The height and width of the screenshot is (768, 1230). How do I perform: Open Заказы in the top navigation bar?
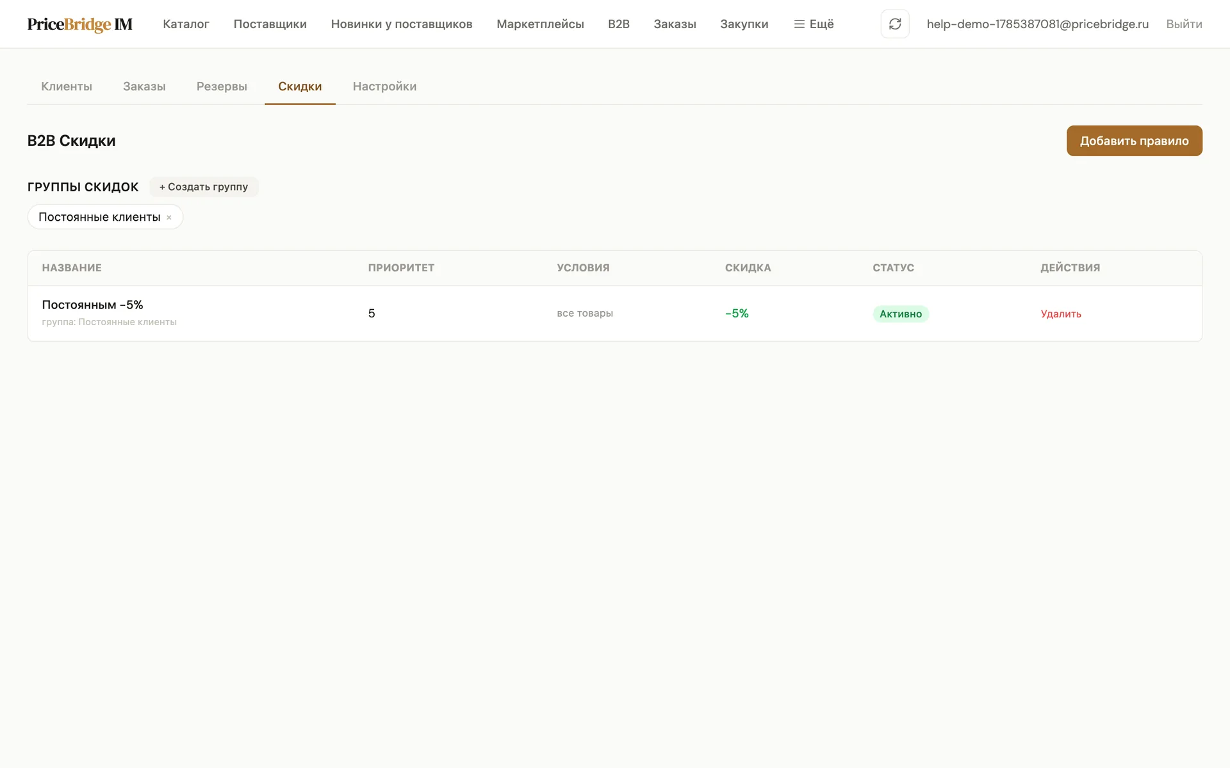[675, 24]
